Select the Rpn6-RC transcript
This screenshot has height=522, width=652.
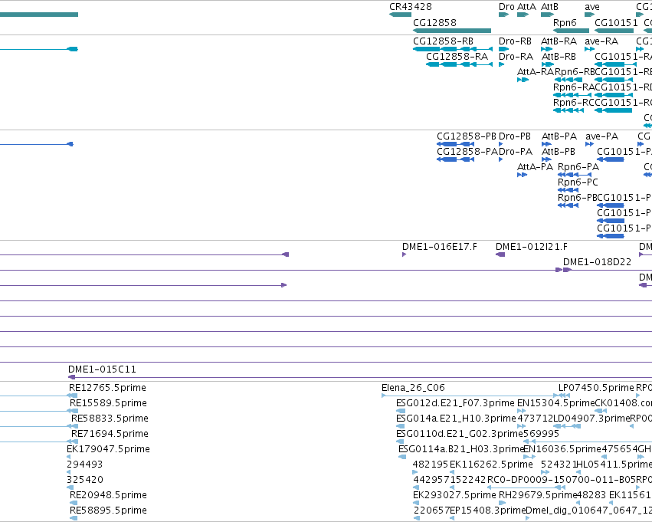[574, 102]
